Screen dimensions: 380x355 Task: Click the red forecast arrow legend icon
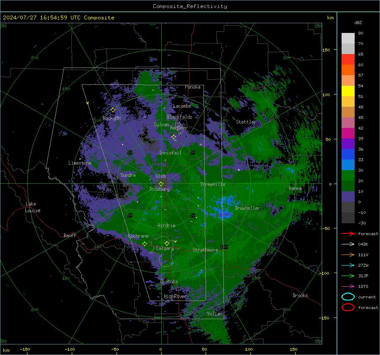348,233
